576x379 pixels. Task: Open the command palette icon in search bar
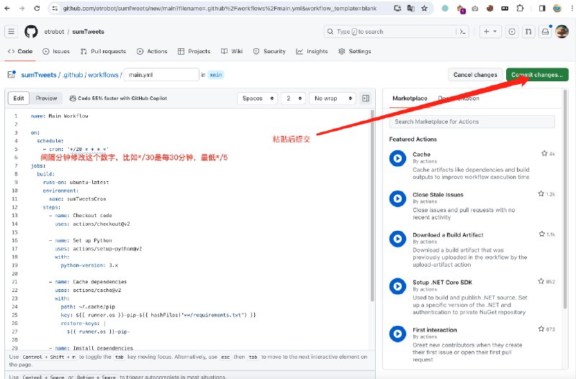point(462,32)
